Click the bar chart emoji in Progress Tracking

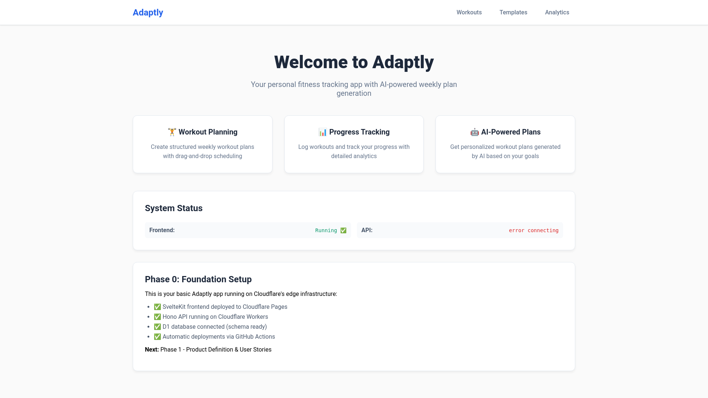tap(323, 132)
